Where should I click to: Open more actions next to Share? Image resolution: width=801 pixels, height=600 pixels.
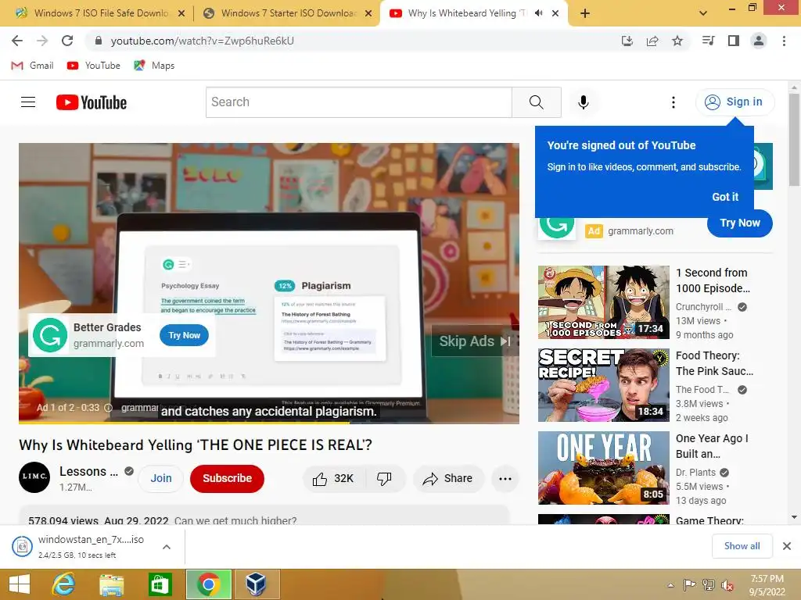click(x=505, y=479)
